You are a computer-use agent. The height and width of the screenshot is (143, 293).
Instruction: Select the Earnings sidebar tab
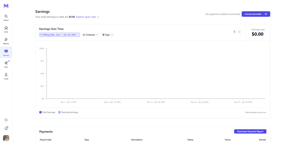pyautogui.click(x=6, y=52)
